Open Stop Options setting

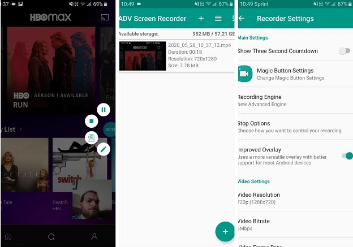[295, 127]
